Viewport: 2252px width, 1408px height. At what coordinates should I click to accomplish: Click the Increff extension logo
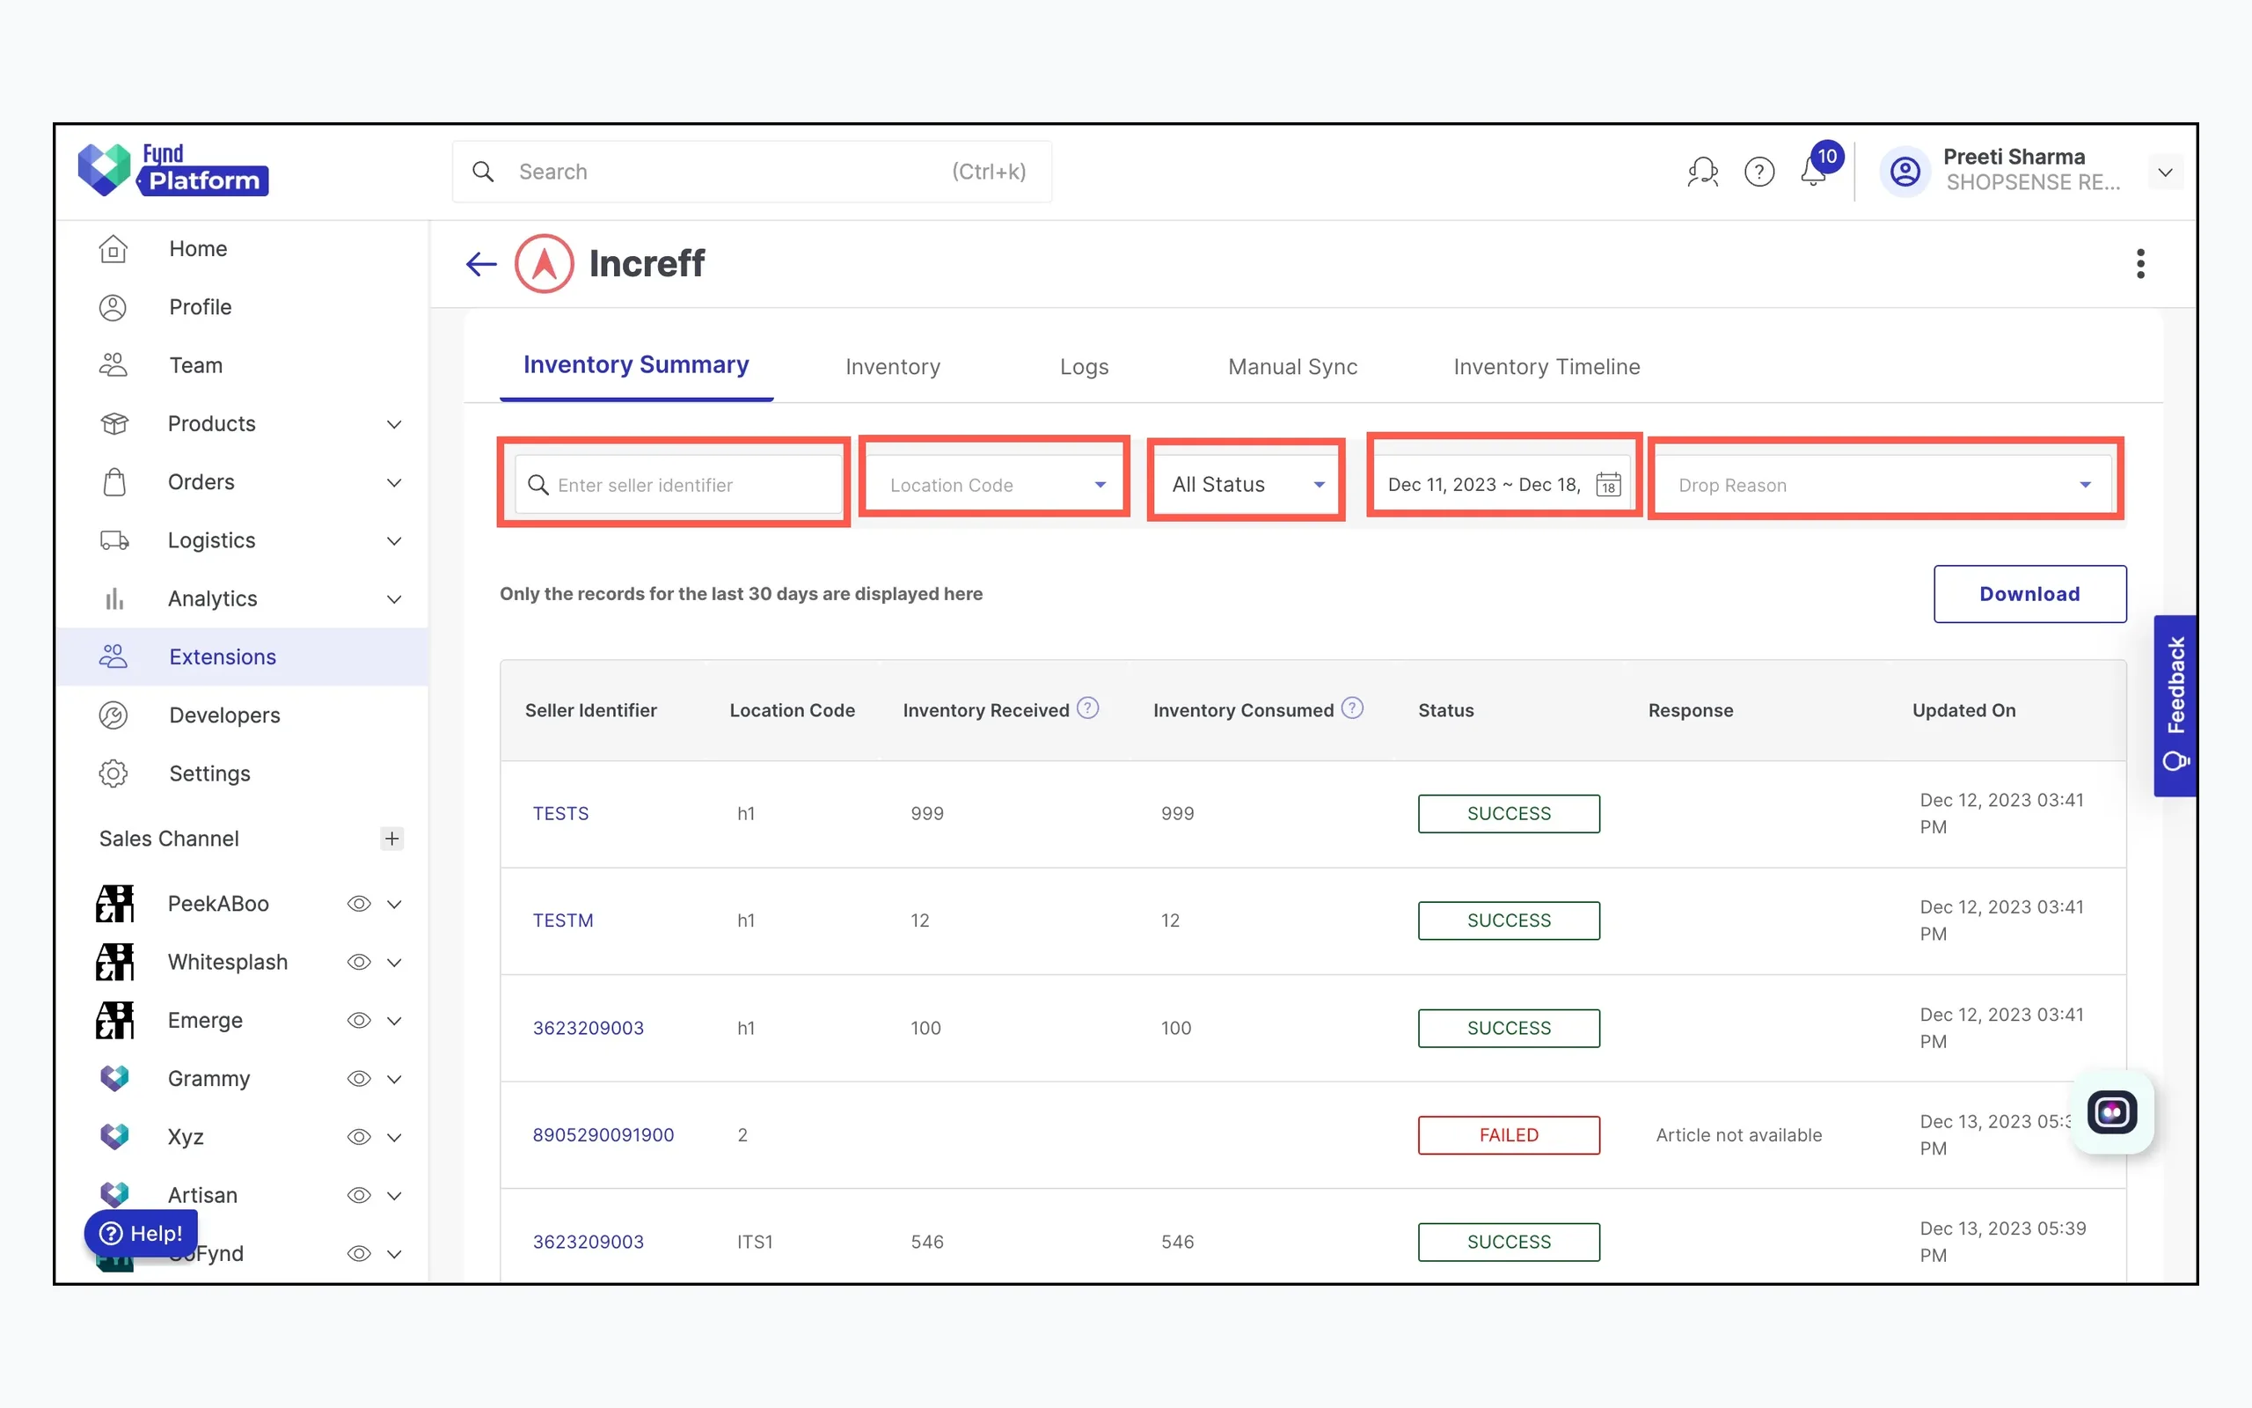pos(545,263)
